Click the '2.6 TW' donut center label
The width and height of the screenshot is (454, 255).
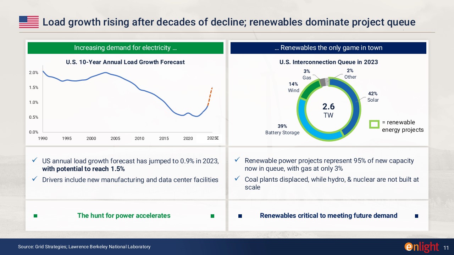coord(328,110)
